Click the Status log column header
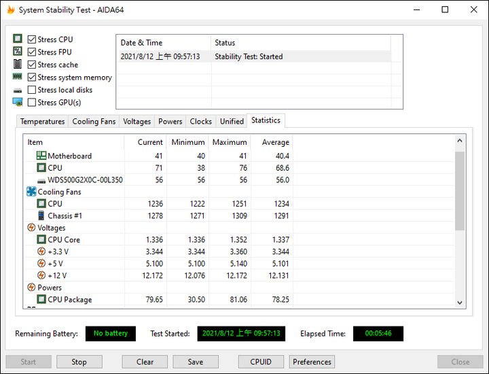 coord(301,43)
